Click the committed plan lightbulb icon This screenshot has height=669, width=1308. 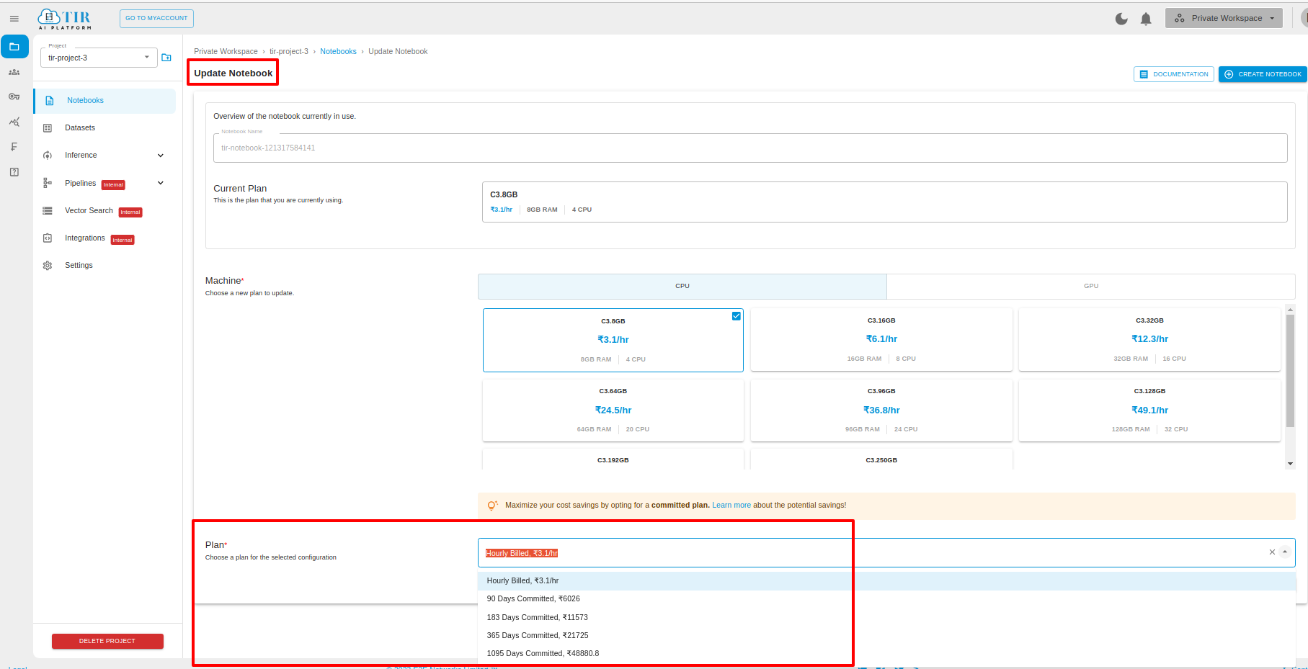pos(492,506)
